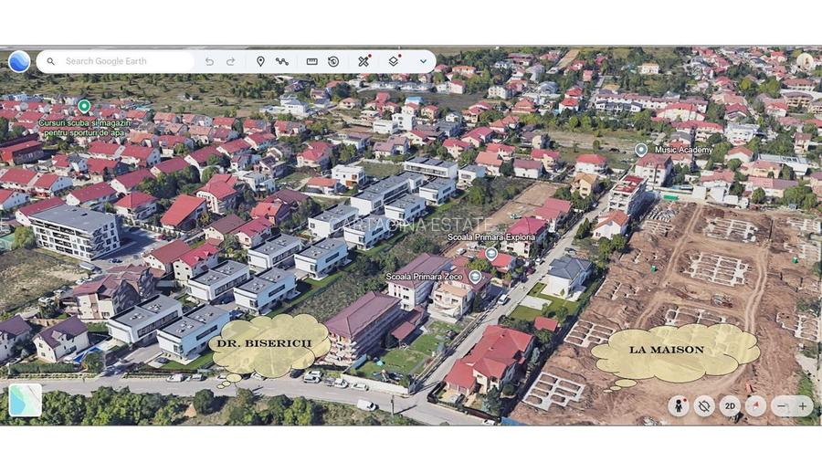Viewport: 822px width, 462px height.
Task: Open the measure distance ruler tool
Action: point(311,61)
